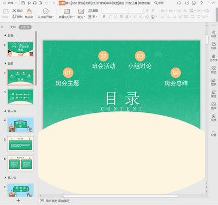Viewport: 218px width, 205px height.
Task: Select slide 1 cover thumbnail
Action: pyautogui.click(x=21, y=49)
